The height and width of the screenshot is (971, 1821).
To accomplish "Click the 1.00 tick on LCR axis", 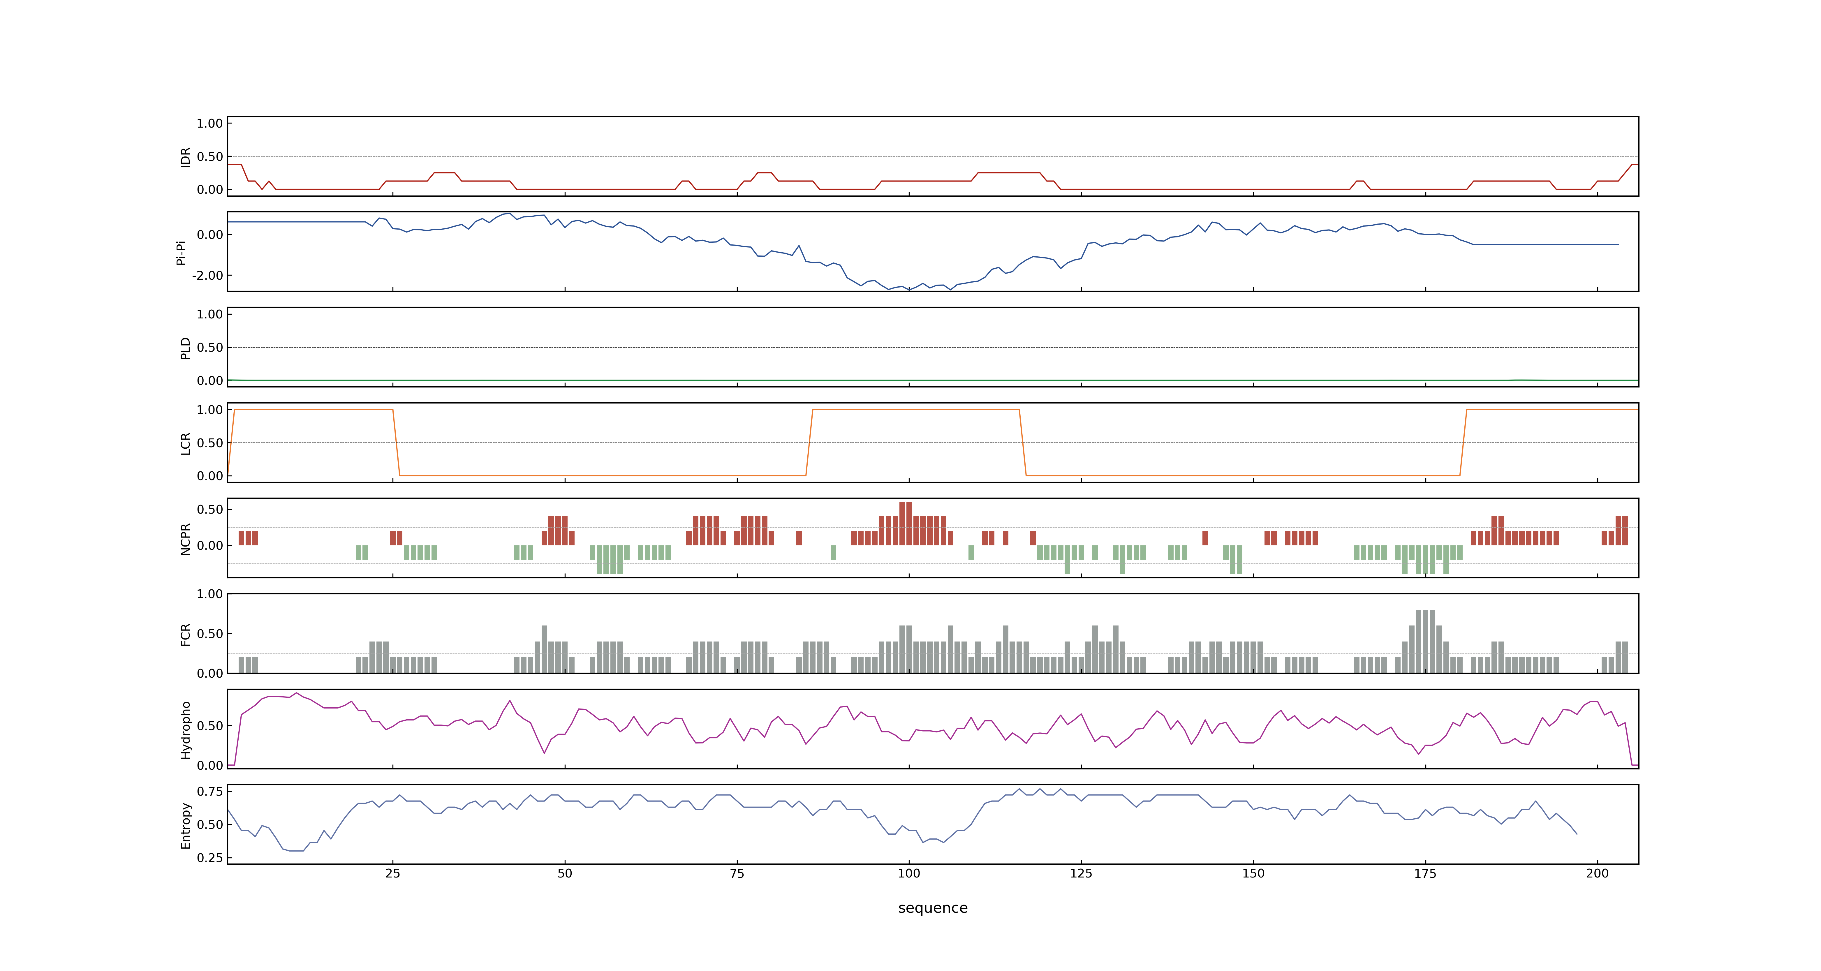I will tap(210, 410).
